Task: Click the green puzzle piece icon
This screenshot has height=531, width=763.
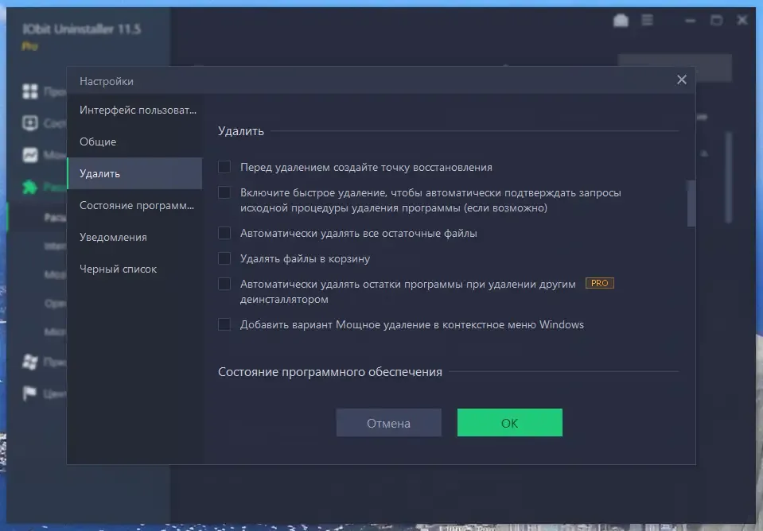Action: pos(30,188)
